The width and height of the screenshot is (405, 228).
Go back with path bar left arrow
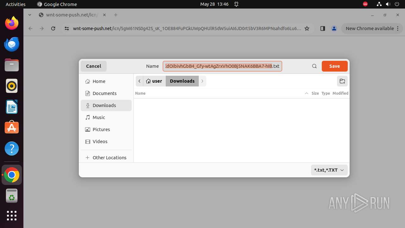point(140,81)
